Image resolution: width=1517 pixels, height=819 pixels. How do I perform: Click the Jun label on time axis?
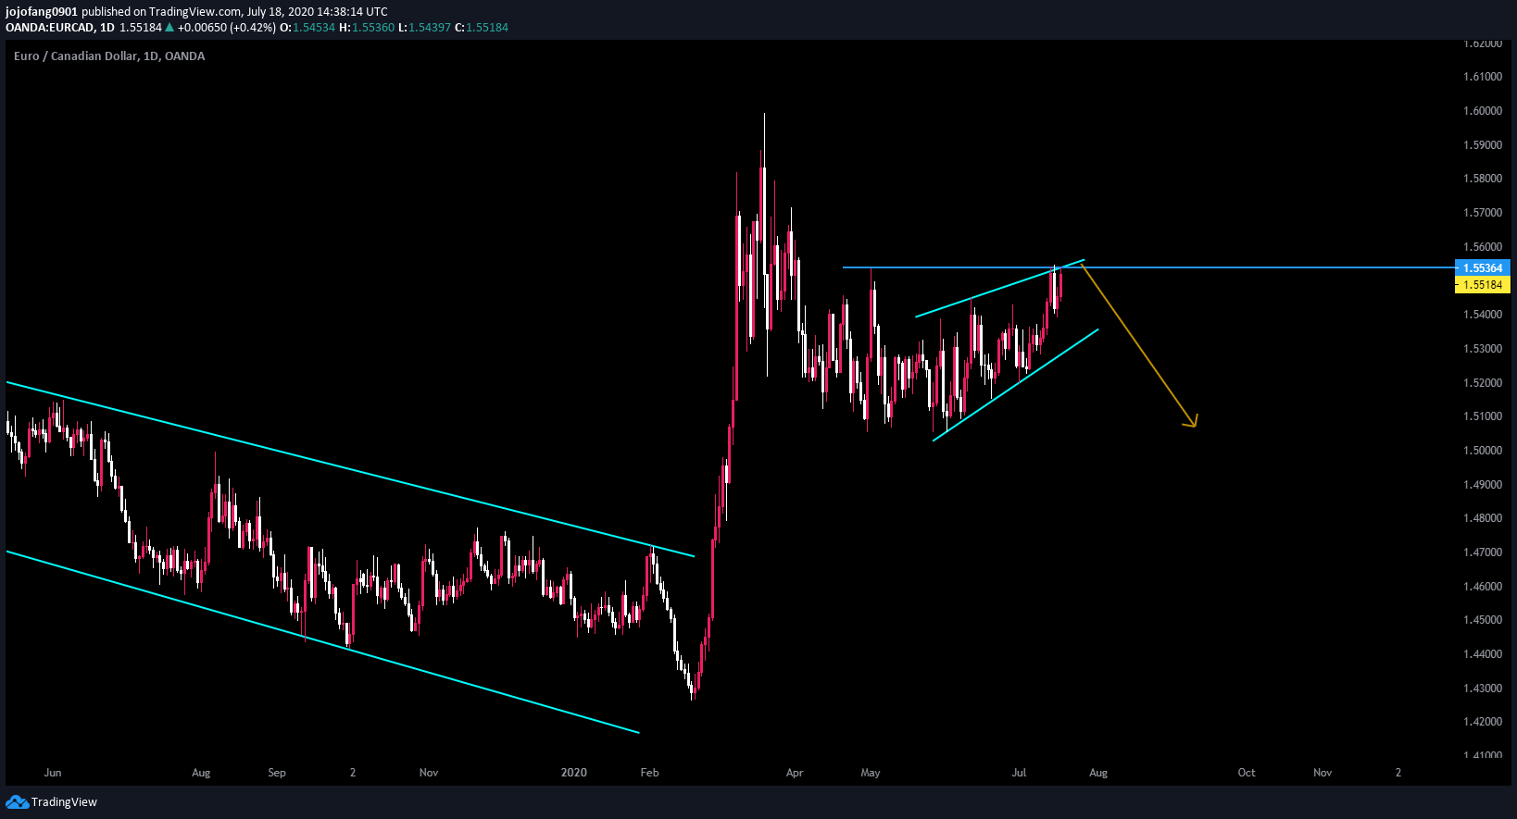tap(53, 772)
